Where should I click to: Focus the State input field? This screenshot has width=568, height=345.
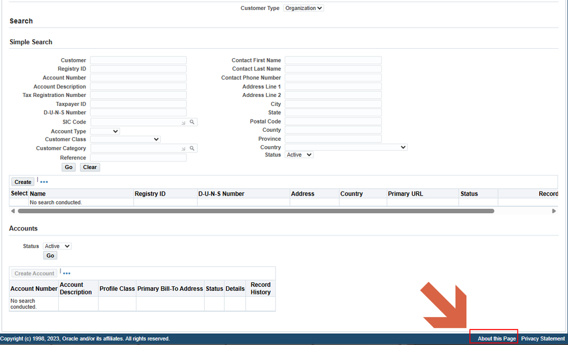[333, 112]
